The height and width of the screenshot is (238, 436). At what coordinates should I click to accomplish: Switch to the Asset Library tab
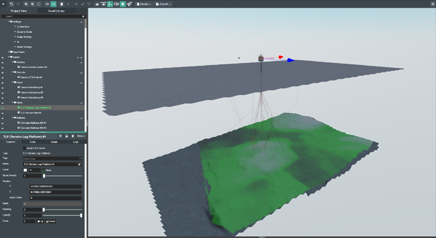(56, 11)
